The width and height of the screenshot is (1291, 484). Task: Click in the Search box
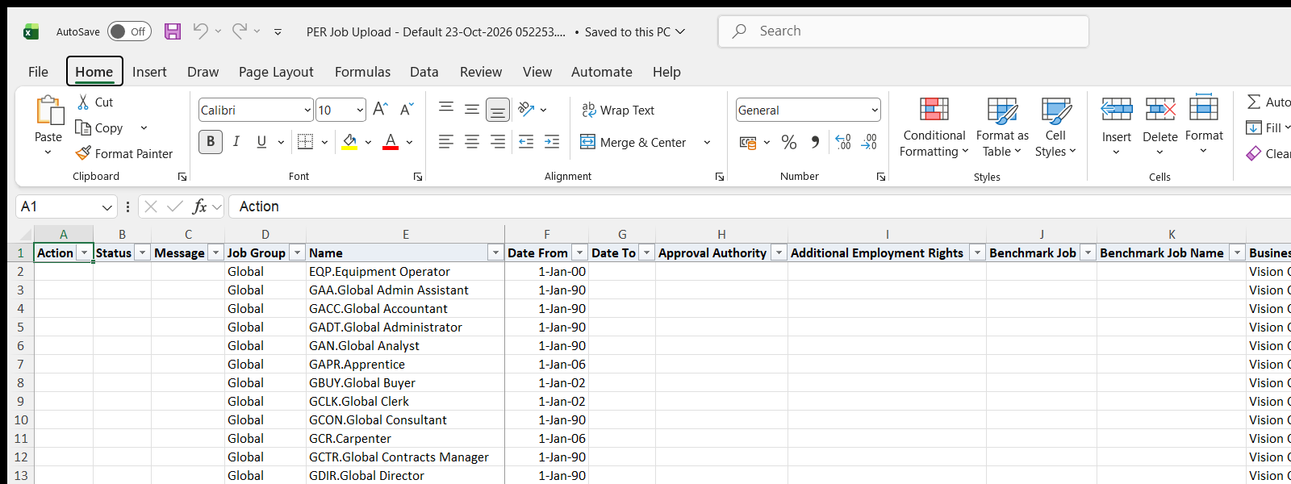coord(904,31)
